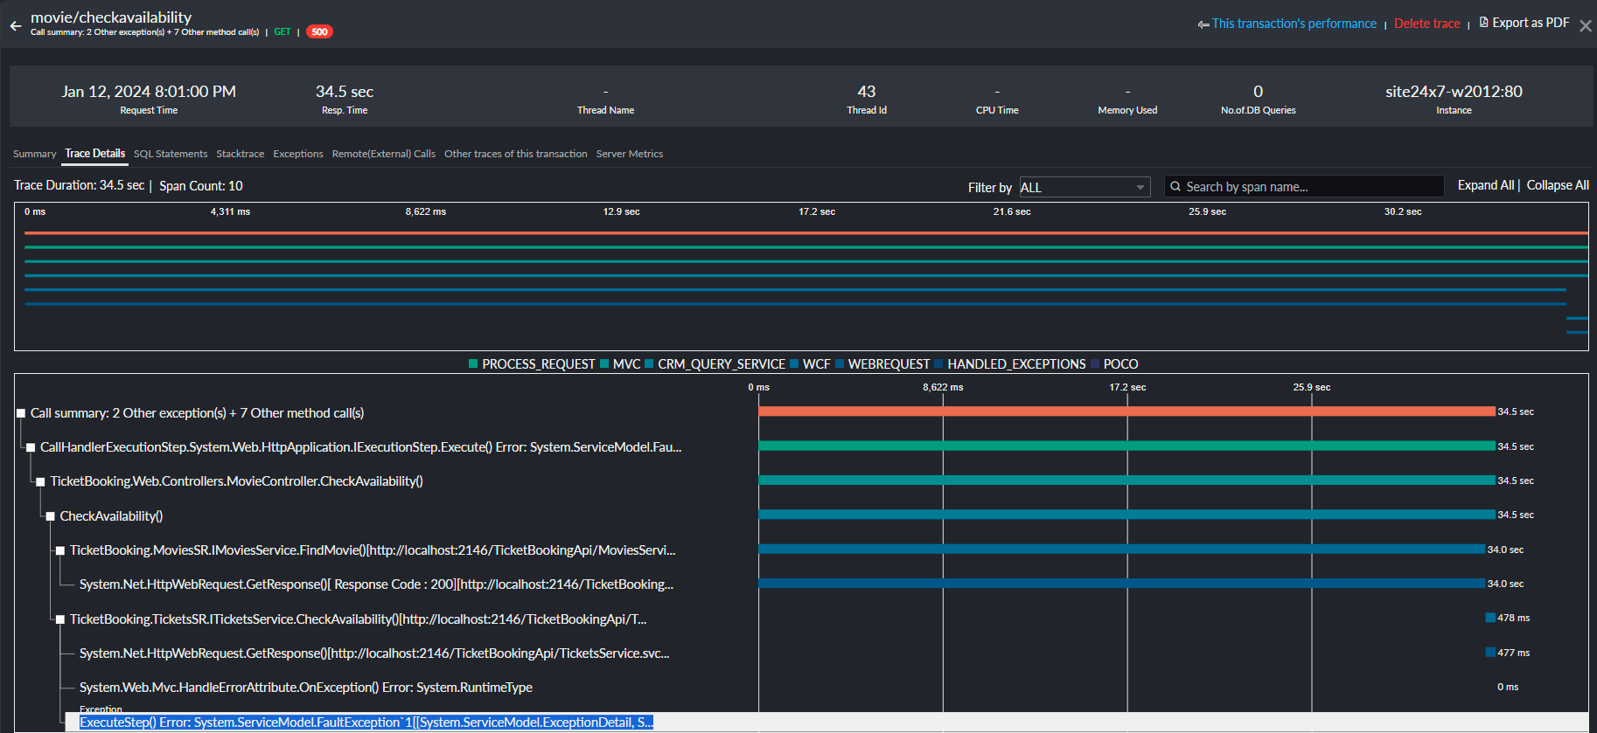Image resolution: width=1597 pixels, height=733 pixels.
Task: Open the Filter by ALL dropdown
Action: [x=1083, y=188]
